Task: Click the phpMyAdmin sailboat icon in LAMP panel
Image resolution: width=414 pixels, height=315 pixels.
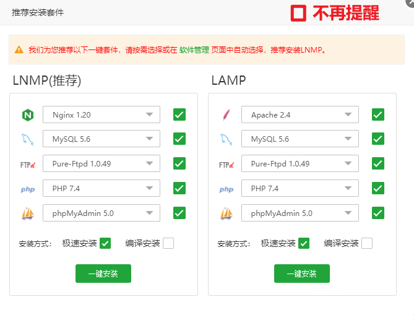Action: 226,214
